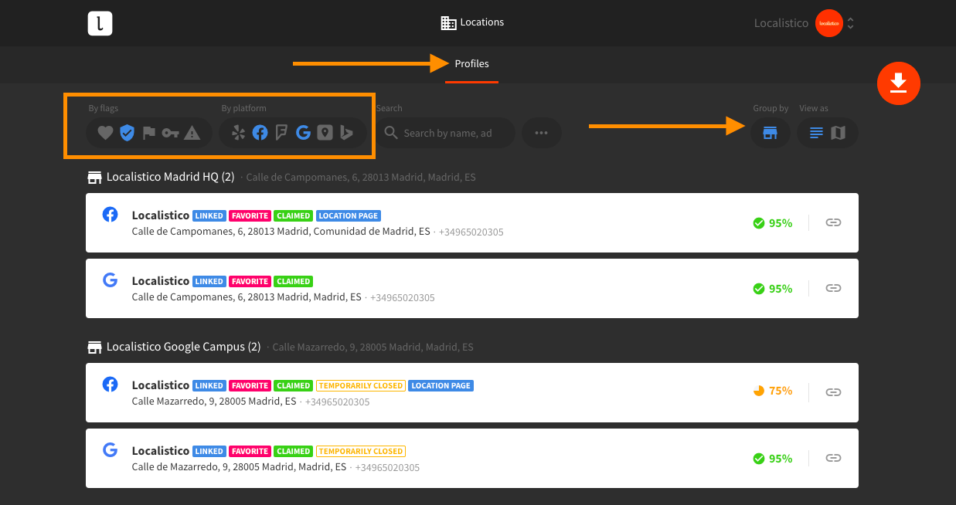The height and width of the screenshot is (505, 956).
Task: Open Localistico name on Madrid HQ Google profile
Action: click(161, 281)
